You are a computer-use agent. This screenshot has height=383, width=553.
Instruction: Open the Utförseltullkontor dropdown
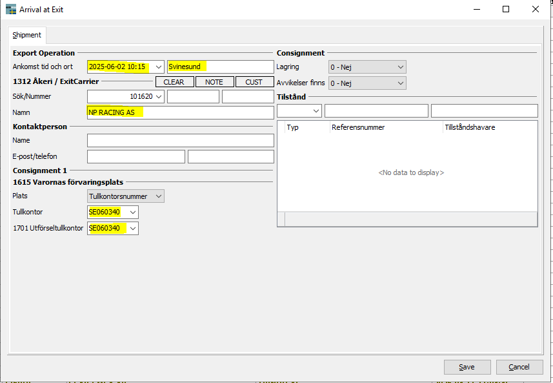tap(133, 229)
